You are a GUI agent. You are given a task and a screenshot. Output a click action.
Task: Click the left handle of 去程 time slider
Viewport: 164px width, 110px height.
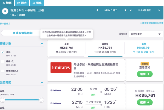(x=3, y=100)
